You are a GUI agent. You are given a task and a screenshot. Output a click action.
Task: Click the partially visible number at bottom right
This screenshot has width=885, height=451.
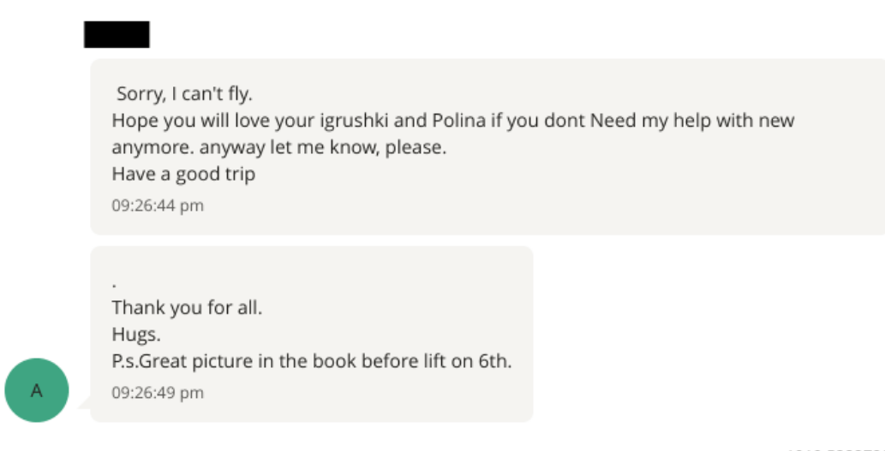pos(836,448)
